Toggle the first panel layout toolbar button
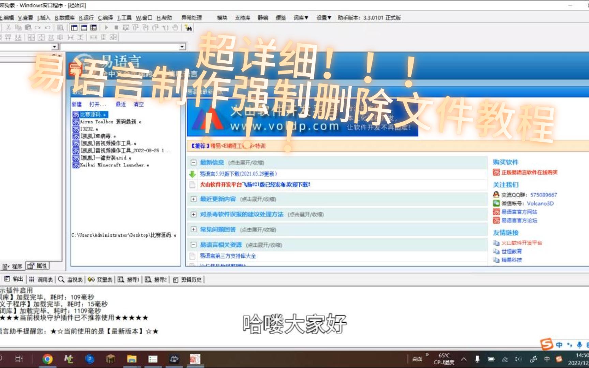 click(x=74, y=28)
